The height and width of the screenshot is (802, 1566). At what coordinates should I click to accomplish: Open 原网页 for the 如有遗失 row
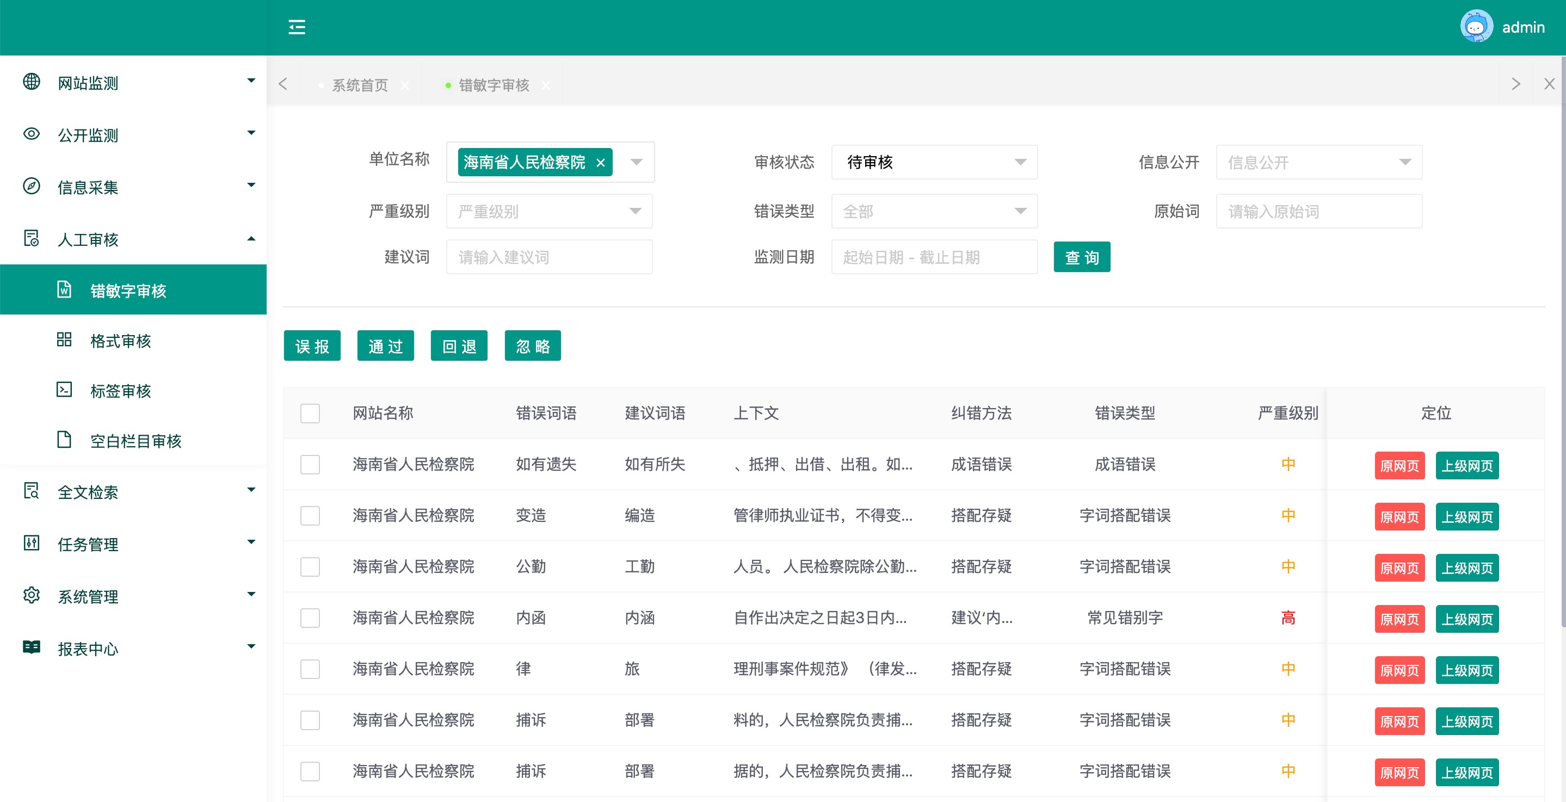point(1400,466)
